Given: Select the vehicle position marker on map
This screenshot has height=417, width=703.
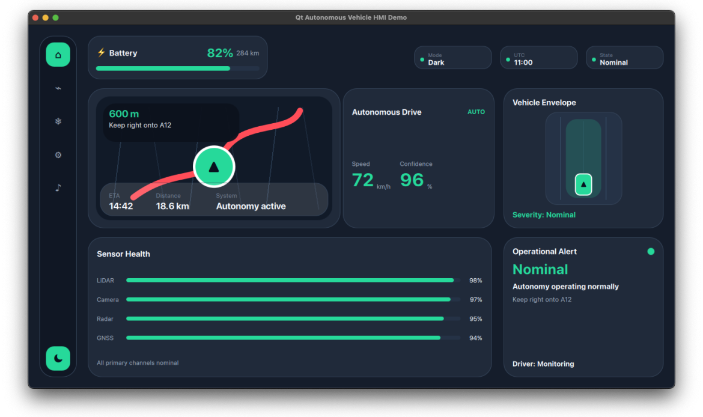Looking at the screenshot, I should point(214,167).
